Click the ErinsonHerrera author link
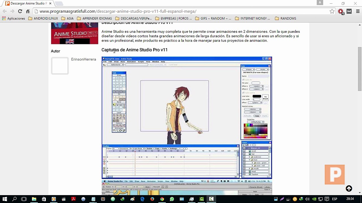The width and height of the screenshot is (362, 203). [84, 59]
